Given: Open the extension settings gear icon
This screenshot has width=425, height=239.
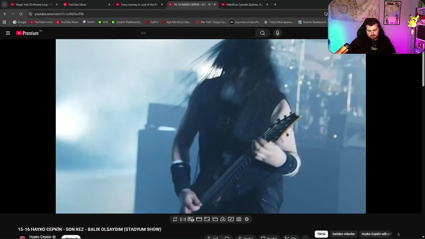Looking at the screenshot, I should click(x=247, y=219).
